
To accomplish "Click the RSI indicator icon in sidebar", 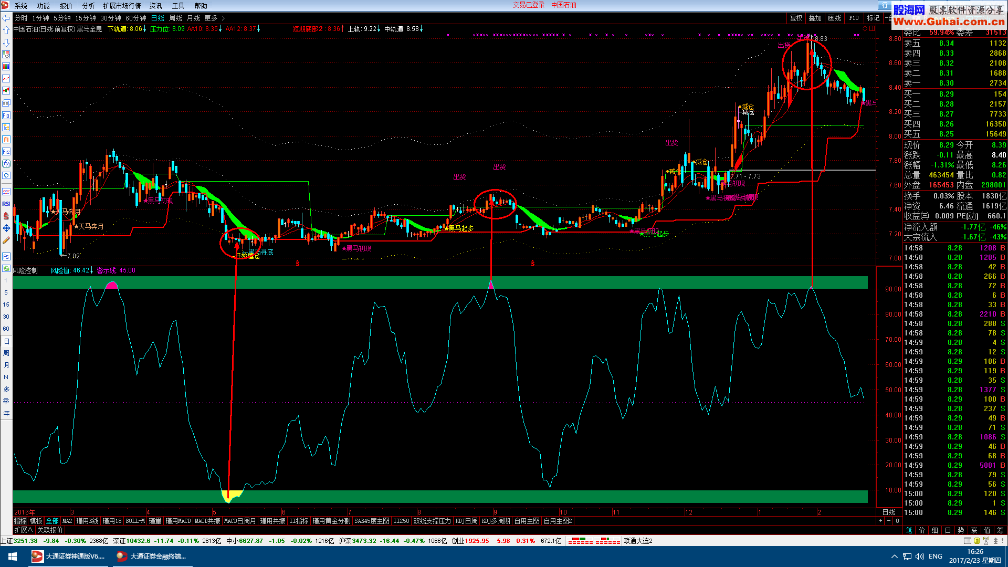I will click(x=6, y=204).
